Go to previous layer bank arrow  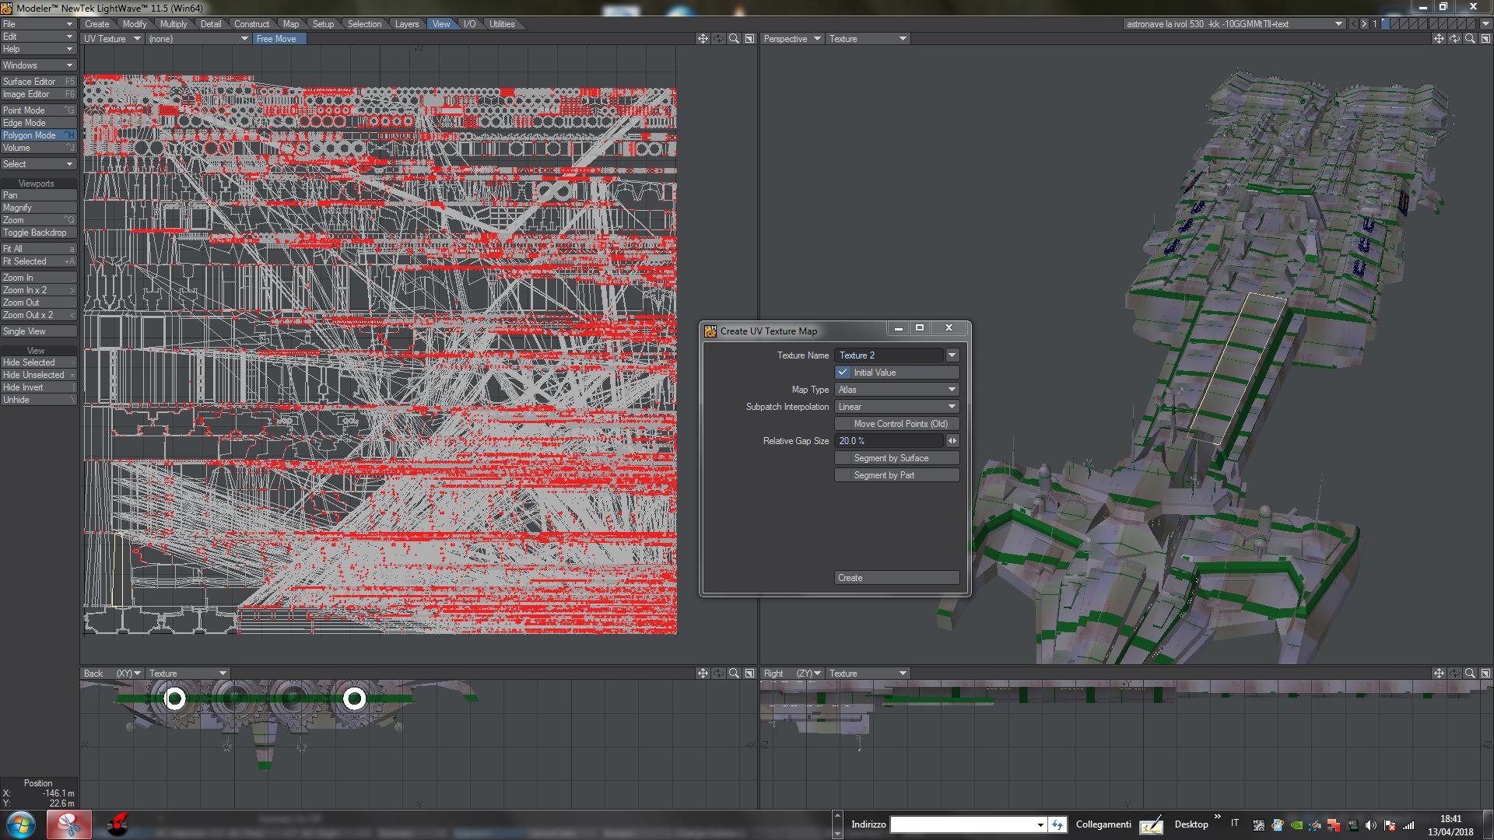[1354, 24]
